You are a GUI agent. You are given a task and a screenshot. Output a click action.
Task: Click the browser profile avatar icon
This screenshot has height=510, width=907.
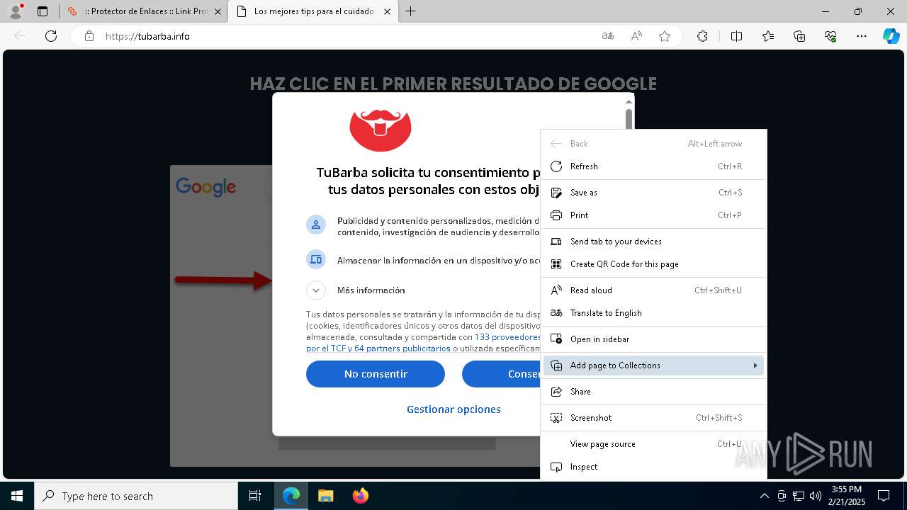pyautogui.click(x=15, y=11)
